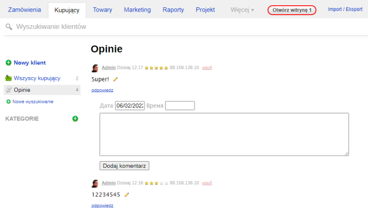Screen dimensions: 368x212
Task: Go to the Marketing tab
Action: click(x=137, y=10)
